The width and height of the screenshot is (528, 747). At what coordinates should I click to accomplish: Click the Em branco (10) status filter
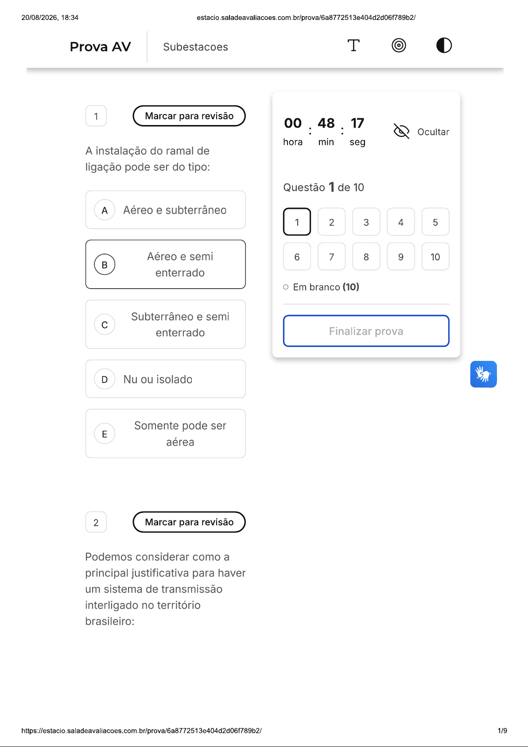[321, 287]
